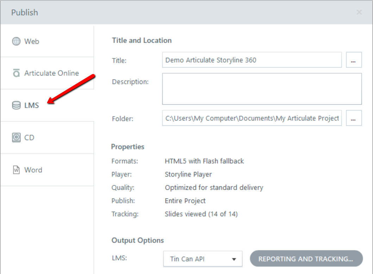Screen dimensions: 373x274
Task: Open the 'Storyline Player' properties link
Action: point(188,175)
